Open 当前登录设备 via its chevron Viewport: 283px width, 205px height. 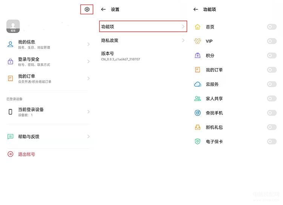[x=88, y=112]
